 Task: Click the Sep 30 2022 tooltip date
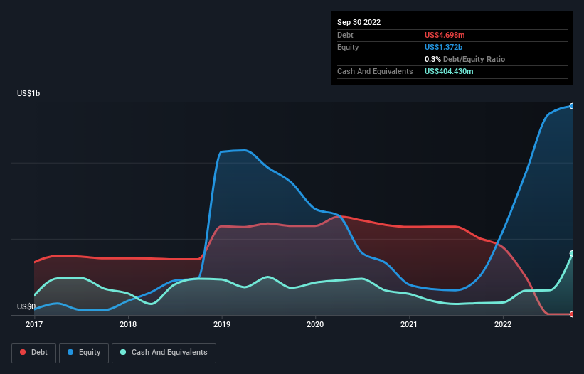[359, 22]
